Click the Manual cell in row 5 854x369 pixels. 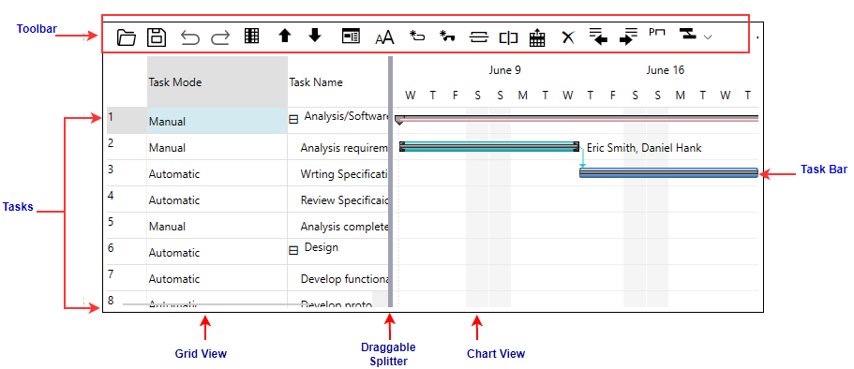pyautogui.click(x=217, y=226)
